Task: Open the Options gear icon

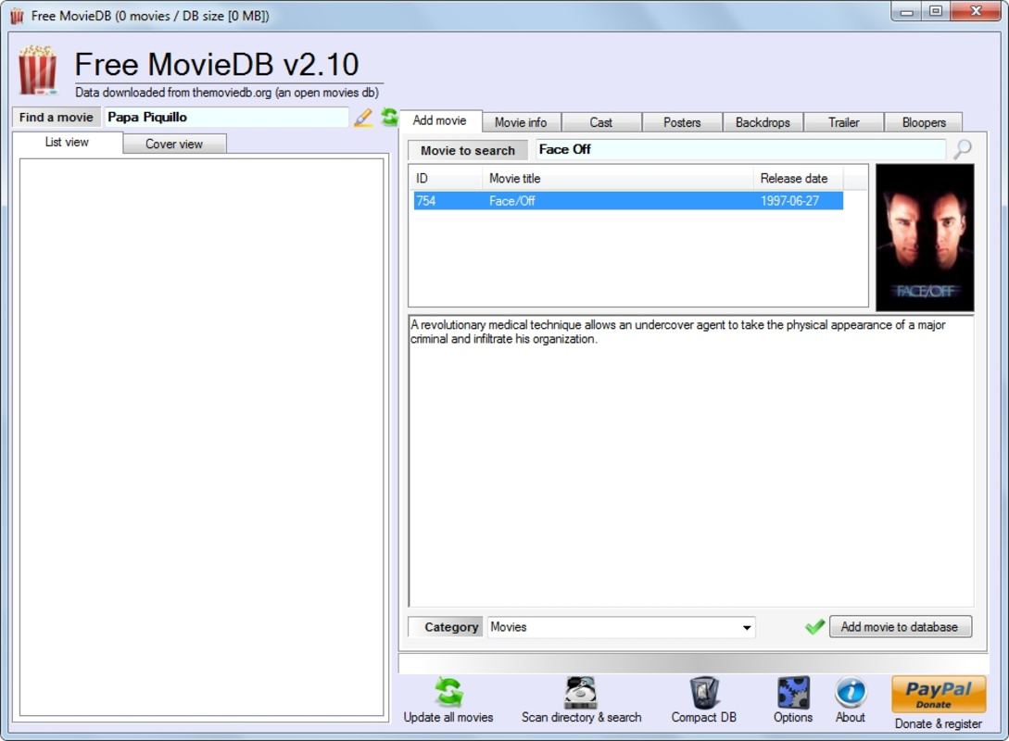Action: (x=793, y=692)
